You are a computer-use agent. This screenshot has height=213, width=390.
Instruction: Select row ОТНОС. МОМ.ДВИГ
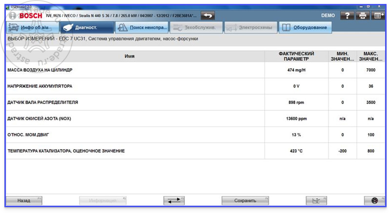point(195,135)
